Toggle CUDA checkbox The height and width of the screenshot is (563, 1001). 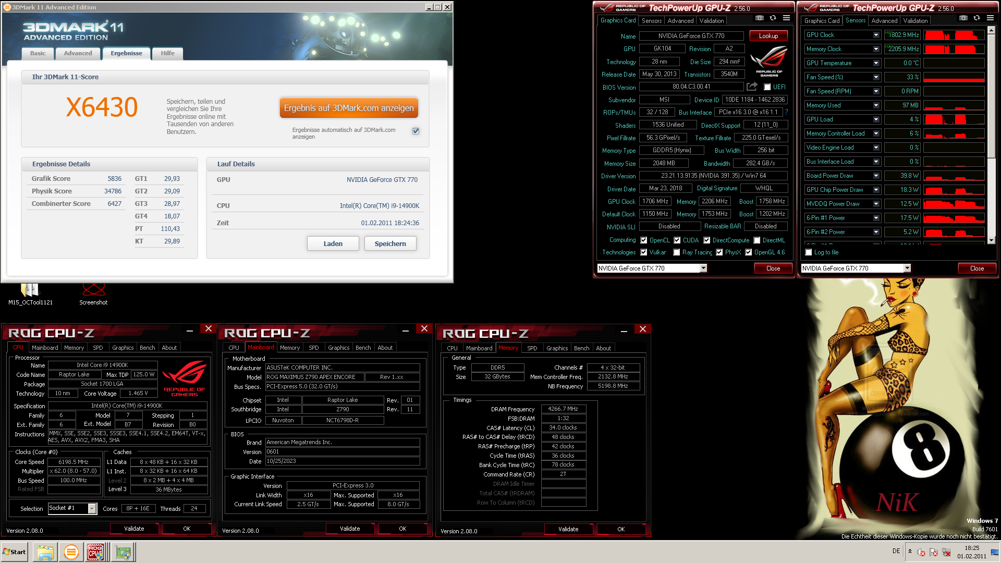[677, 240]
